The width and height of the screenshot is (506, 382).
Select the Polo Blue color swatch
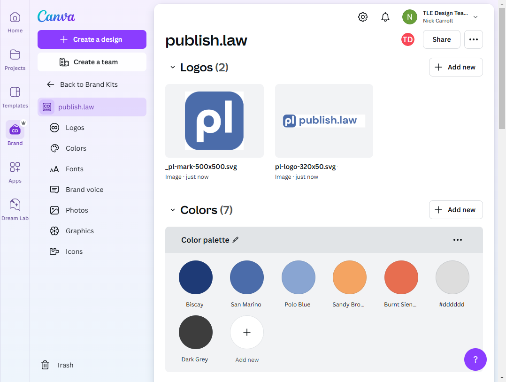point(298,277)
